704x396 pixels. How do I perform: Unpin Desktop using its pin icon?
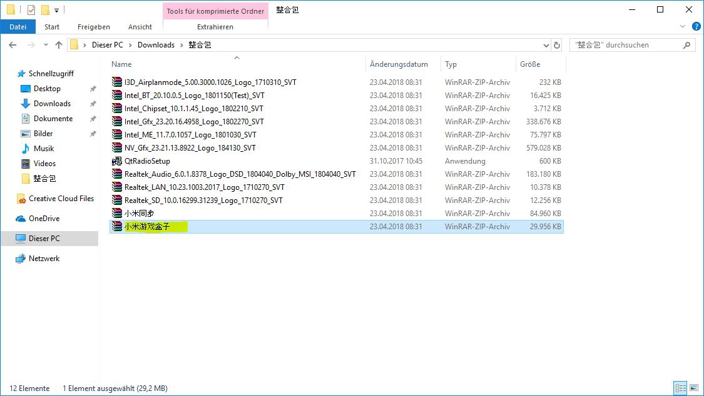tap(93, 89)
